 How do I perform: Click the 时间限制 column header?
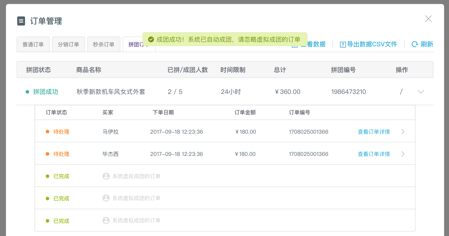(x=233, y=70)
